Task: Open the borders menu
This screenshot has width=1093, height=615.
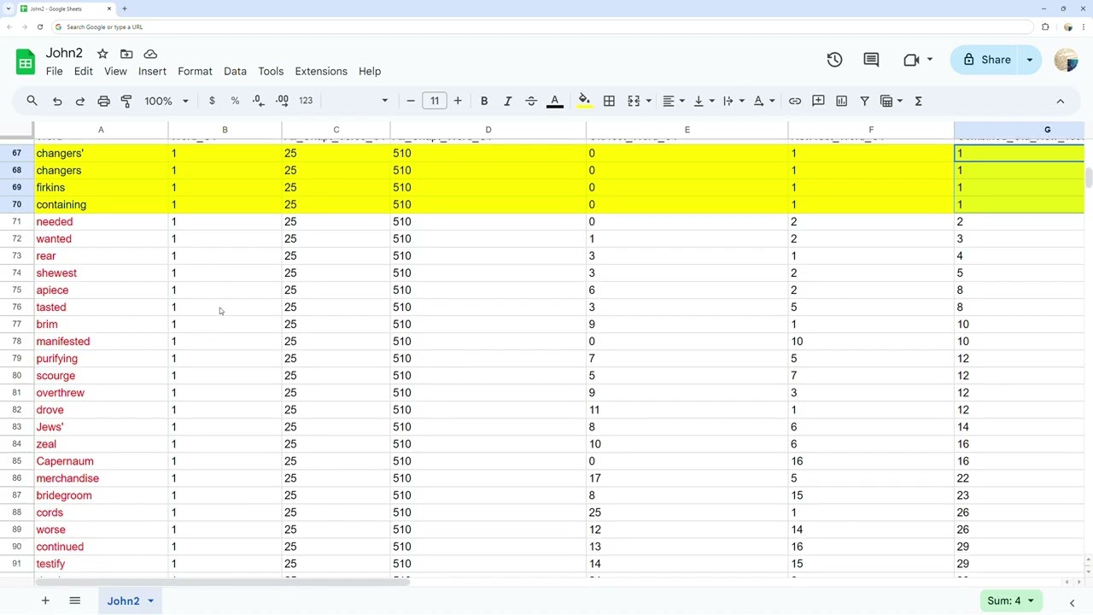Action: pos(609,101)
